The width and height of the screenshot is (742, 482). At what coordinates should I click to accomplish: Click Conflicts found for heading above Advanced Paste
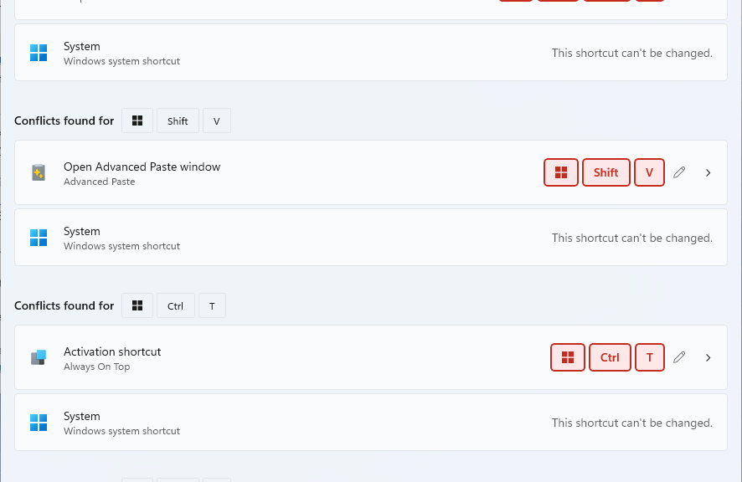64,120
